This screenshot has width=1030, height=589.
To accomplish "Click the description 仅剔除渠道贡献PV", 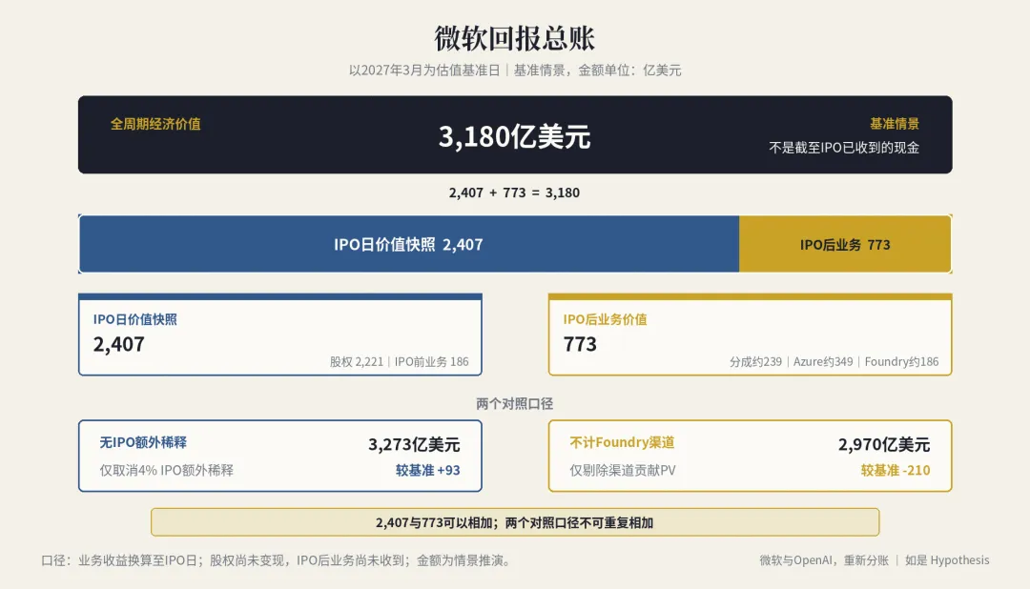I will (623, 470).
